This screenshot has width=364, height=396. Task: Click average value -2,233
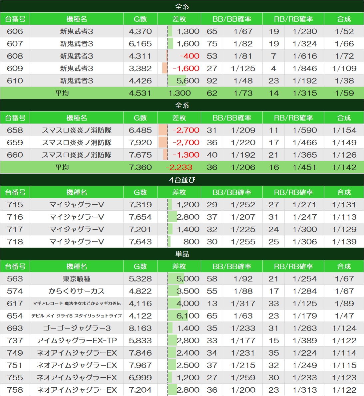[x=179, y=167]
